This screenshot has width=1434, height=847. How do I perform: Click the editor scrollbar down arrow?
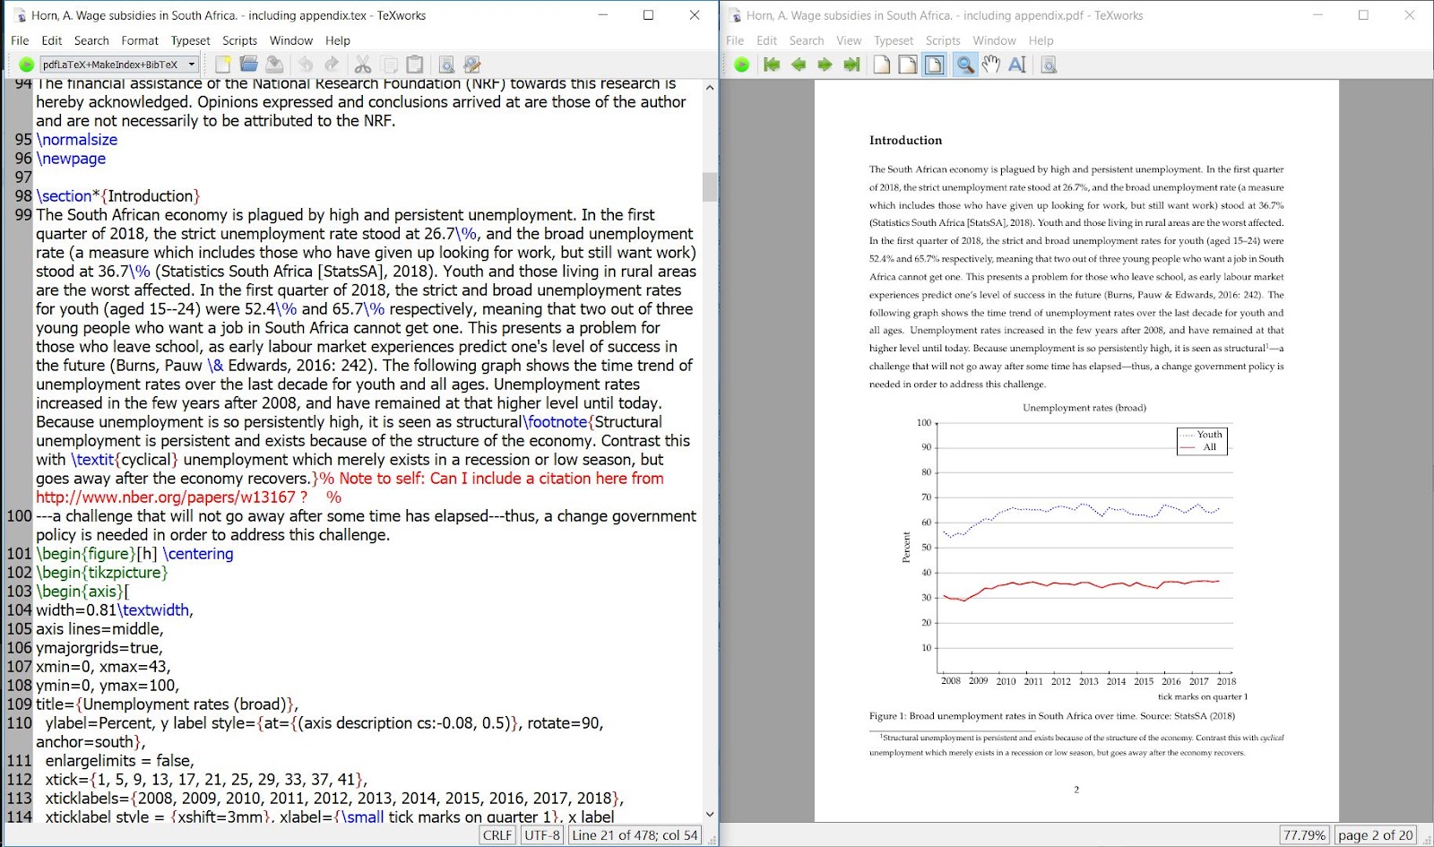(x=710, y=815)
